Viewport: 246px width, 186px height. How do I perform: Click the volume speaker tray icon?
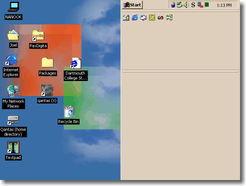coord(186,5)
